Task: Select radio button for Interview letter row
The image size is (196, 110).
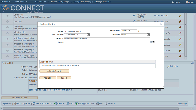Action: pos(7,33)
